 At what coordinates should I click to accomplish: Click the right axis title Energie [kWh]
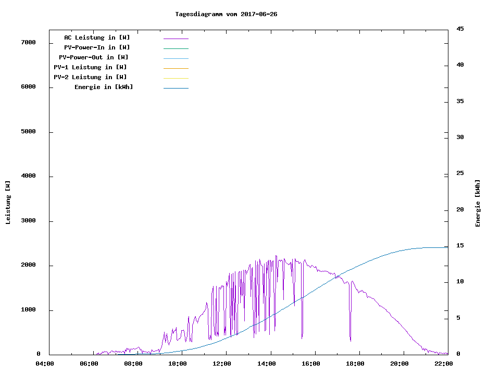pyautogui.click(x=478, y=203)
